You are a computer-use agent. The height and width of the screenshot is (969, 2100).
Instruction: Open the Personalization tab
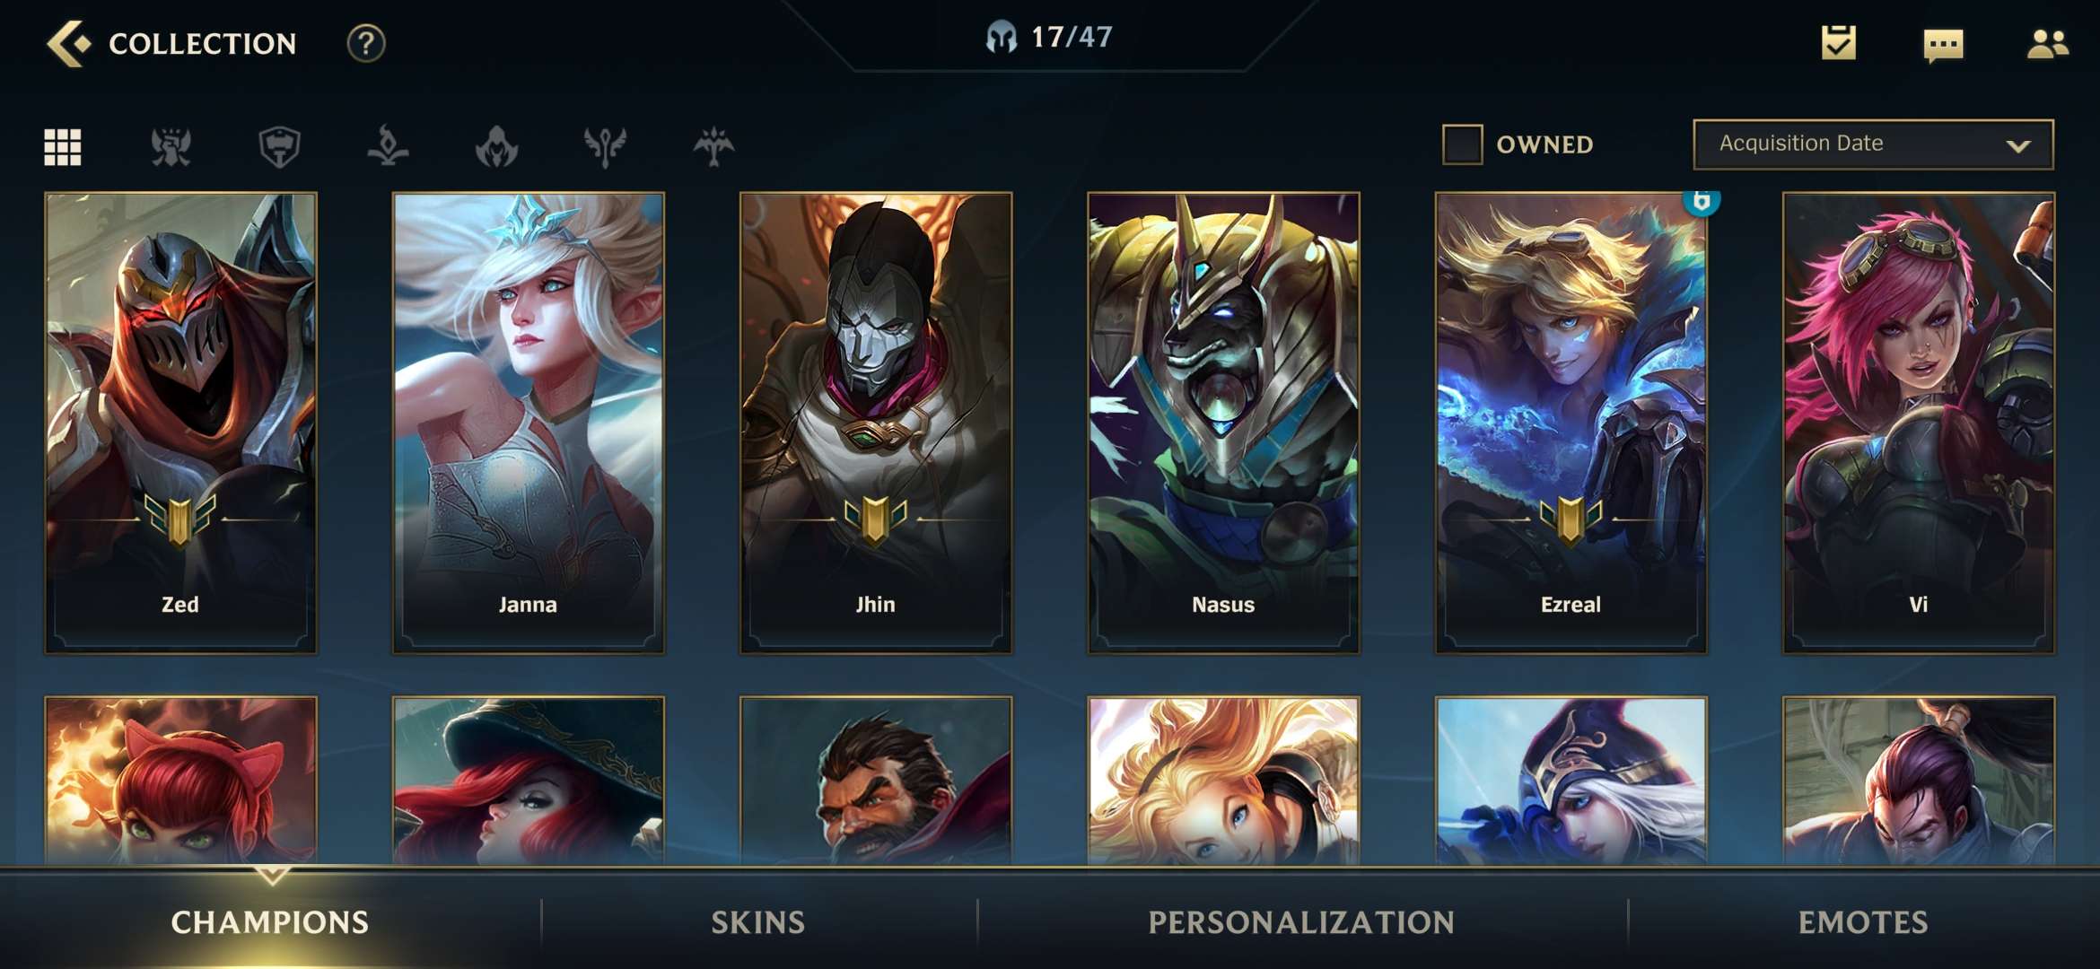(1301, 922)
